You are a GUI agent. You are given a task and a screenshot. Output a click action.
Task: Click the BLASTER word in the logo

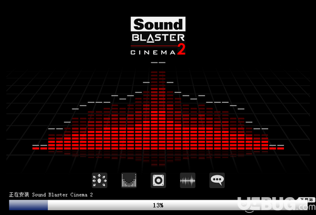click(x=157, y=38)
